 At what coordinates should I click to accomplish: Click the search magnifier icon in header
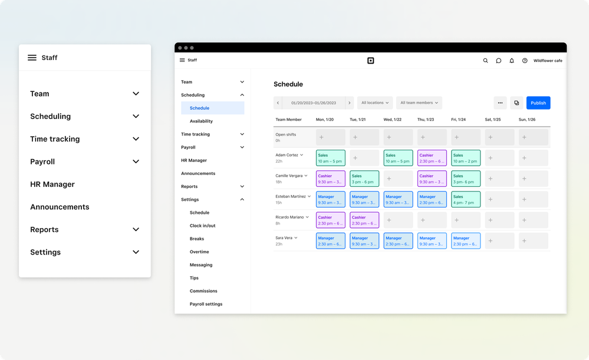[485, 61]
